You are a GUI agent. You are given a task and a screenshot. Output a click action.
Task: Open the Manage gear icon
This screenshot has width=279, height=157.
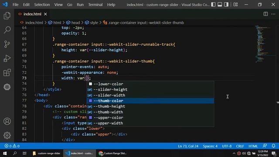(7, 135)
